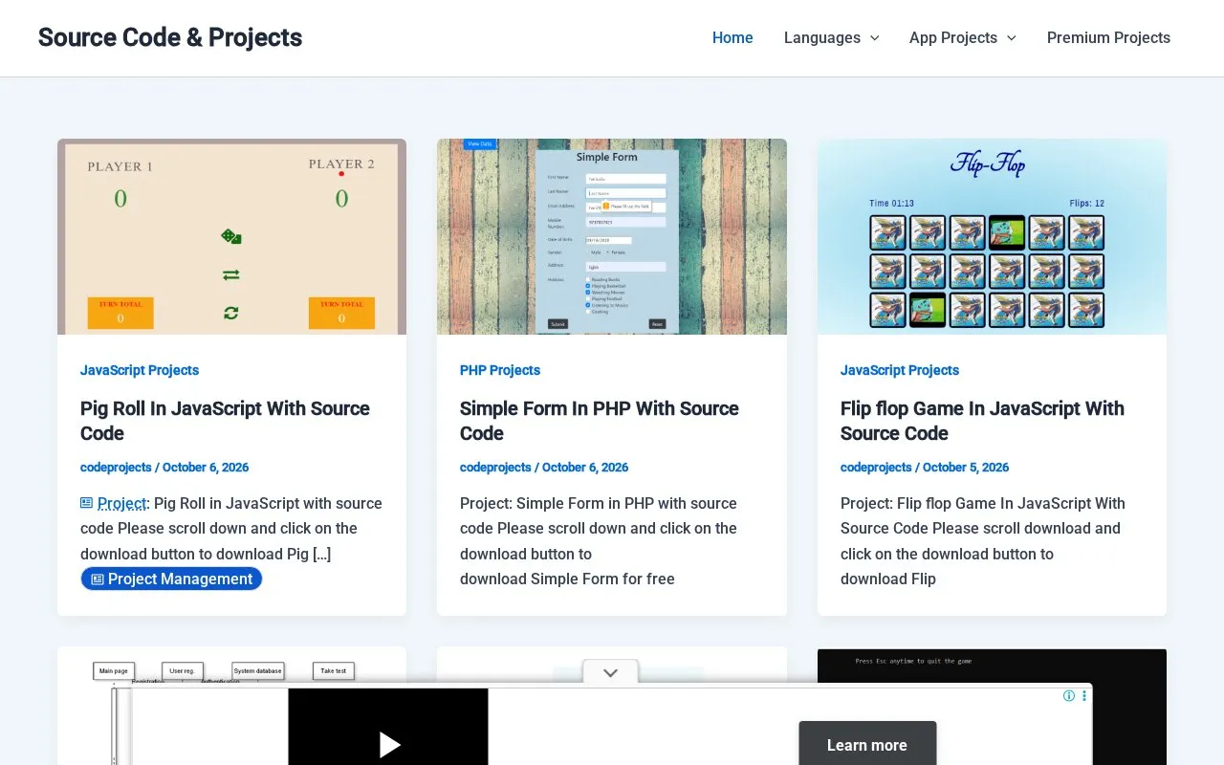The width and height of the screenshot is (1224, 765).
Task: Open the Simple Form preview thumbnail
Action: click(612, 236)
